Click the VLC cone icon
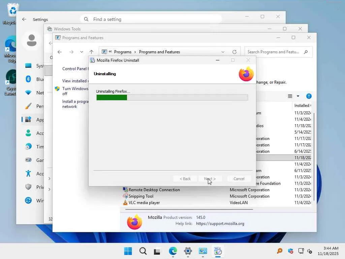Image resolution: width=345 pixels, height=259 pixels. coord(125,202)
